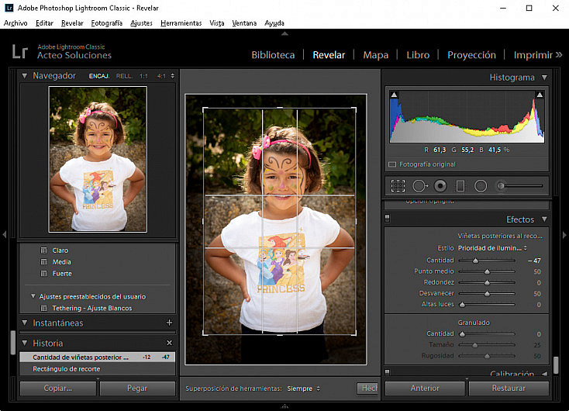Image resolution: width=569 pixels, height=411 pixels.
Task: Select Cantidad de viñetas posterior history step
Action: [97, 357]
